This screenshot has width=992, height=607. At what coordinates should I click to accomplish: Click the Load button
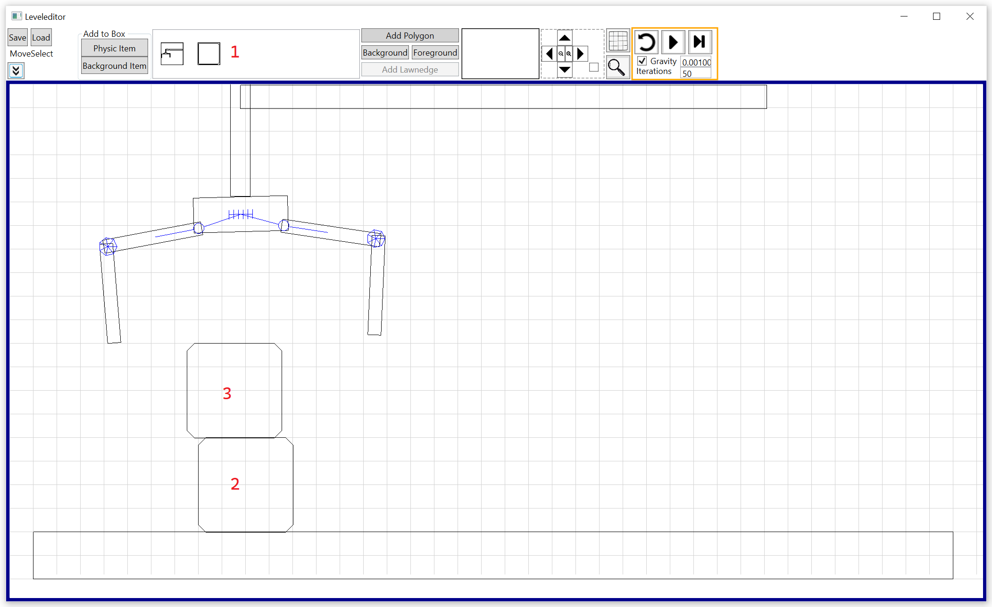coord(41,38)
